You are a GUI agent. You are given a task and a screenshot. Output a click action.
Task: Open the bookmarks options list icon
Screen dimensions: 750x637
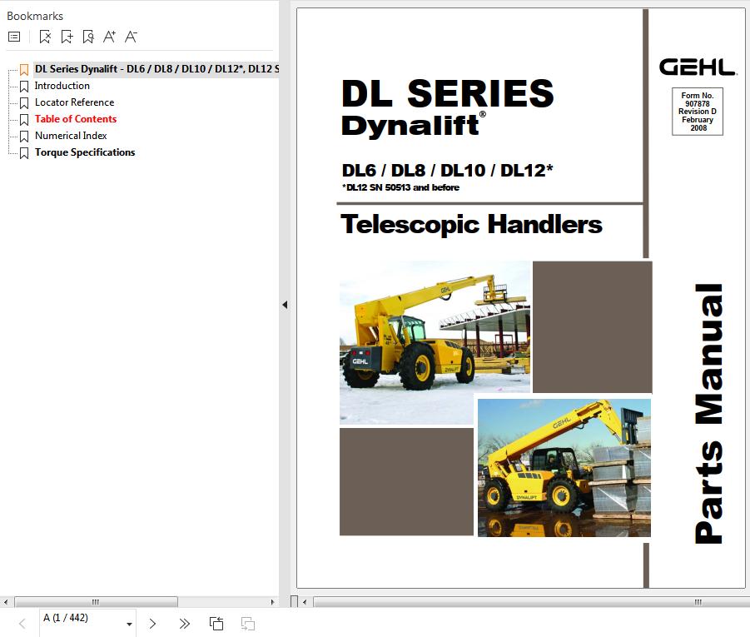tap(14, 37)
